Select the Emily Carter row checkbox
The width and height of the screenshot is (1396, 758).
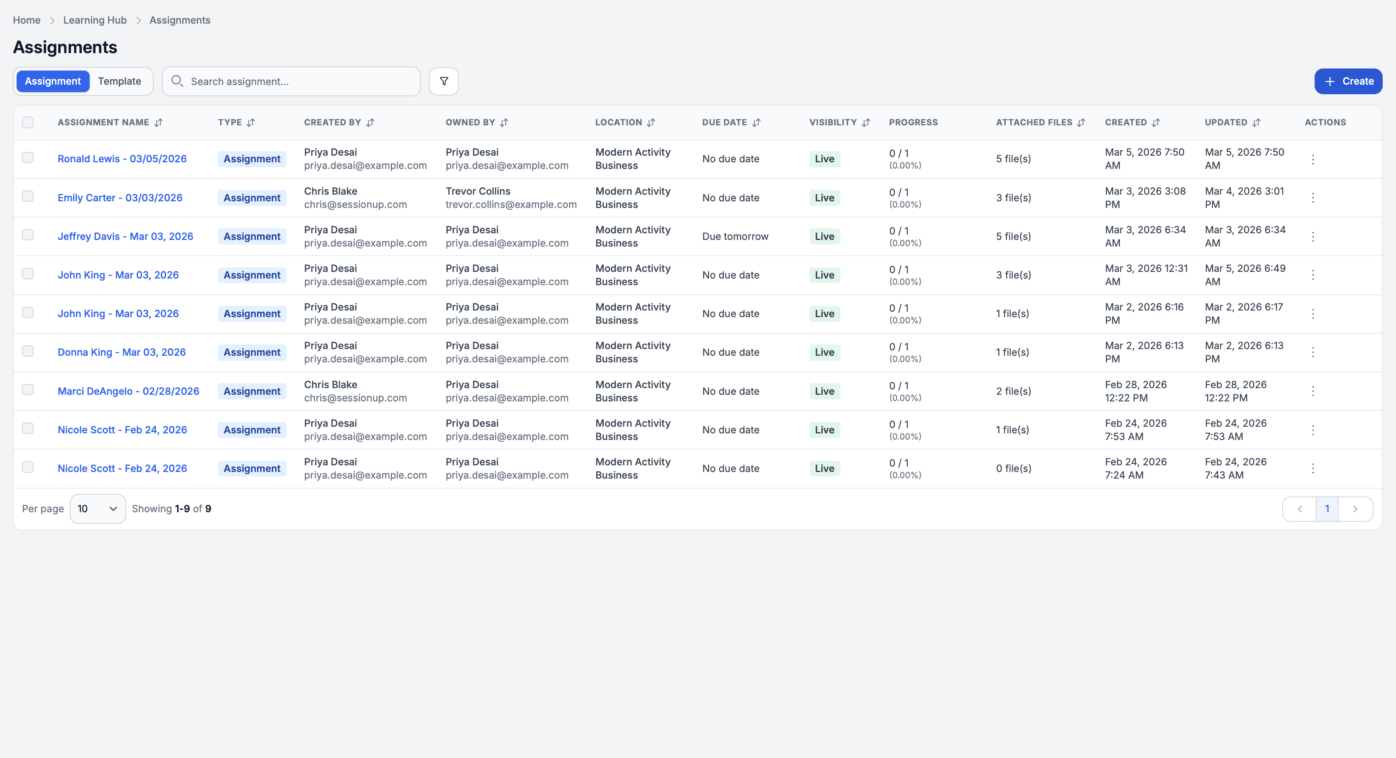(x=28, y=196)
